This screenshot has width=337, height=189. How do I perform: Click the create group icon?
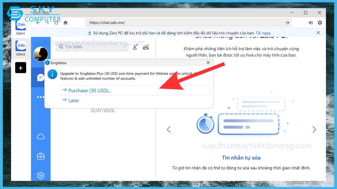coord(146,47)
